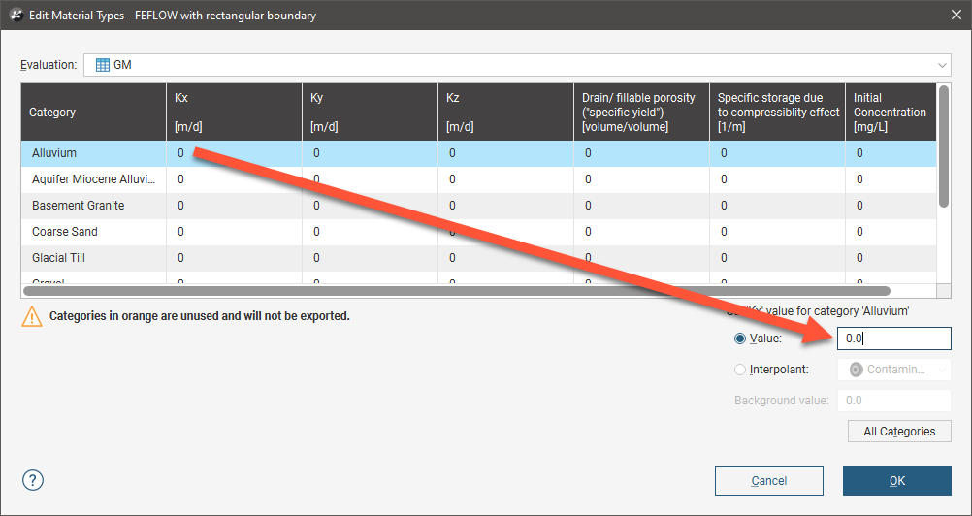Click the help question mark icon

pos(33,480)
